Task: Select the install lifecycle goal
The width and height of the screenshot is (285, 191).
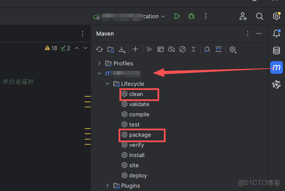Action: tap(133, 155)
